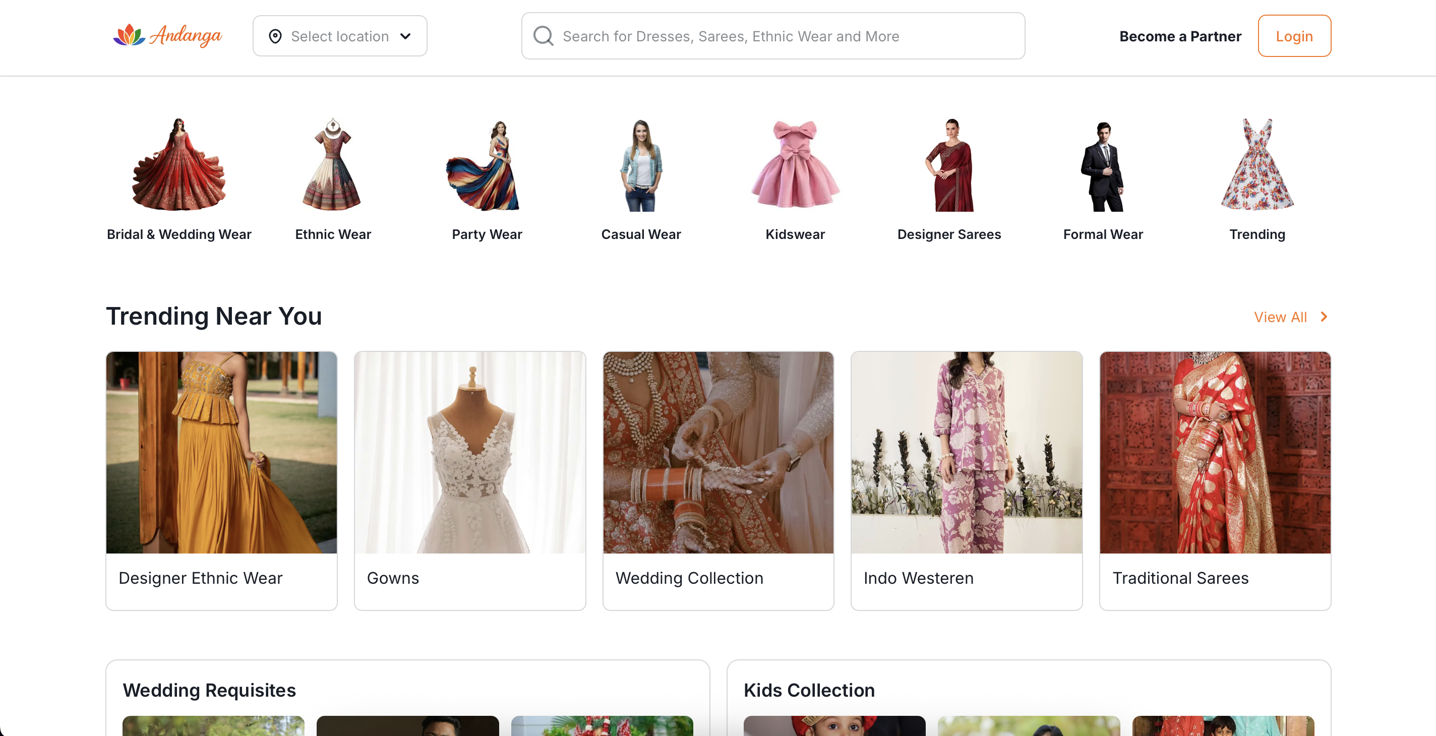The width and height of the screenshot is (1436, 736).
Task: Open the Designer Ethnic Wear card
Action: tap(221, 480)
